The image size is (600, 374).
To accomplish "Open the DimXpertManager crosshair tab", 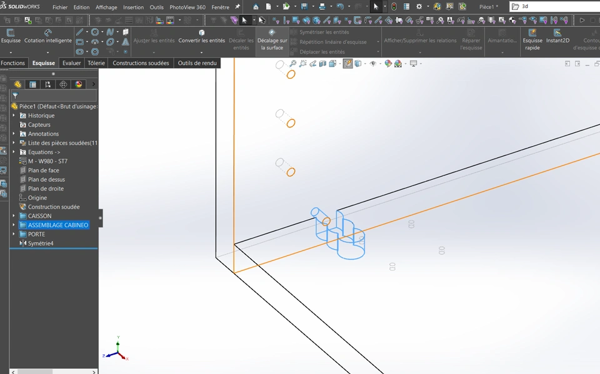I will (63, 84).
